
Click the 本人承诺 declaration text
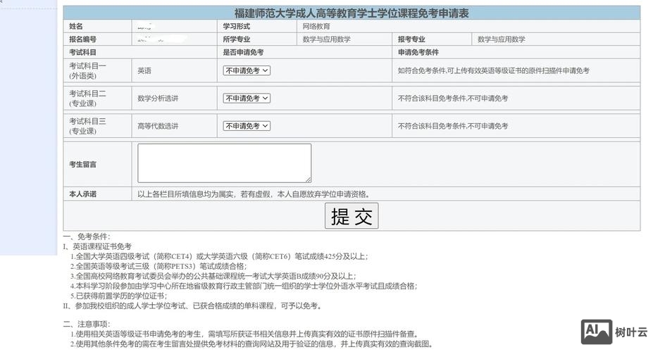pos(254,194)
